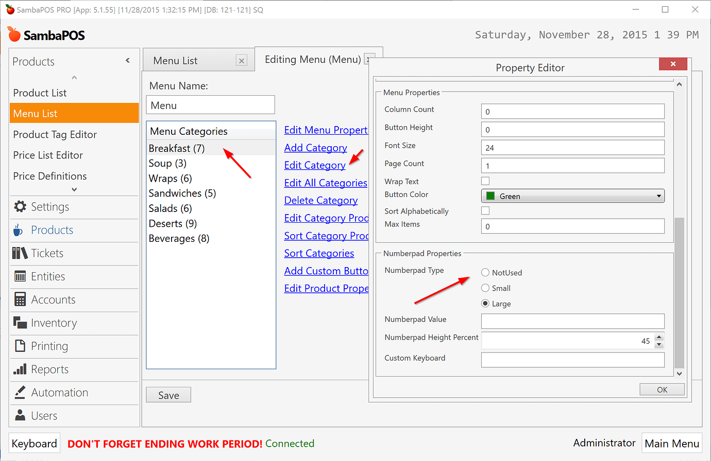Click the Entities icon in sidebar

click(20, 276)
